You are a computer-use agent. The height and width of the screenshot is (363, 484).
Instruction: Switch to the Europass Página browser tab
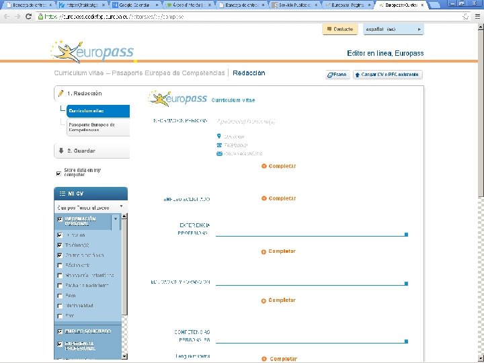[x=349, y=5]
